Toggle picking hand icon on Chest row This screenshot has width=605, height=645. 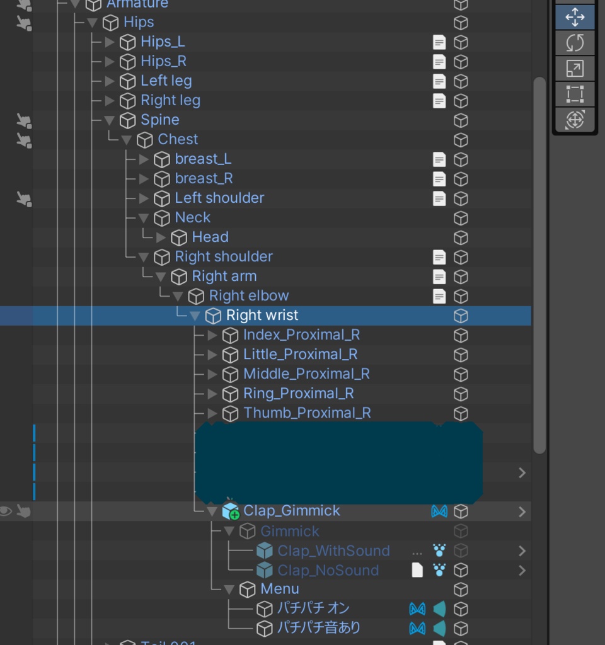point(24,140)
